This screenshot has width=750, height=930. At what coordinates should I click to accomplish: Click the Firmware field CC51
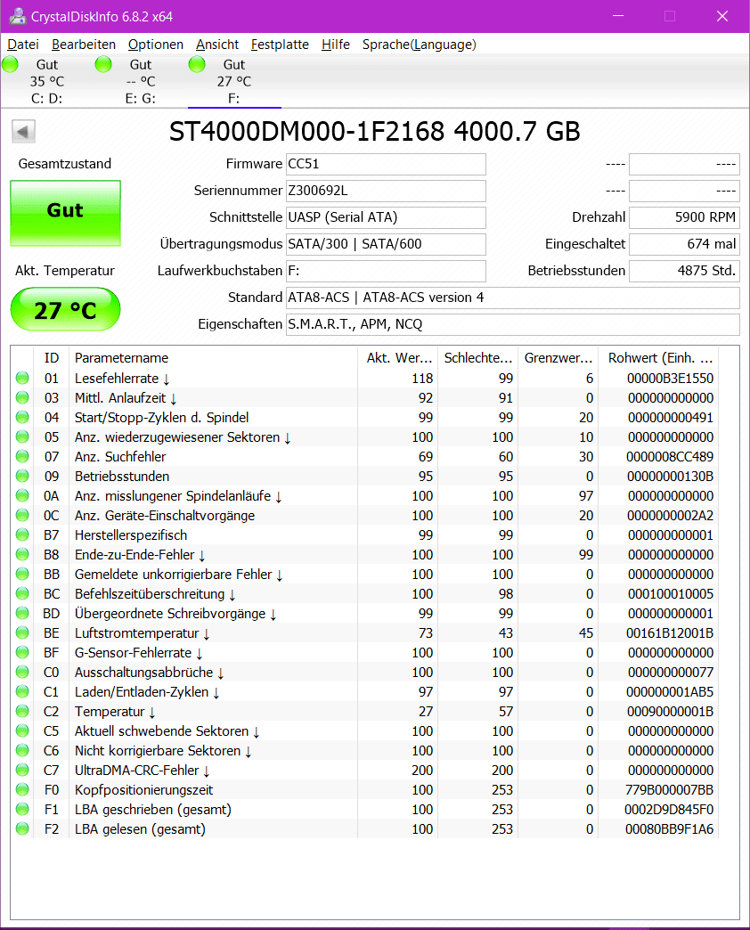click(386, 164)
